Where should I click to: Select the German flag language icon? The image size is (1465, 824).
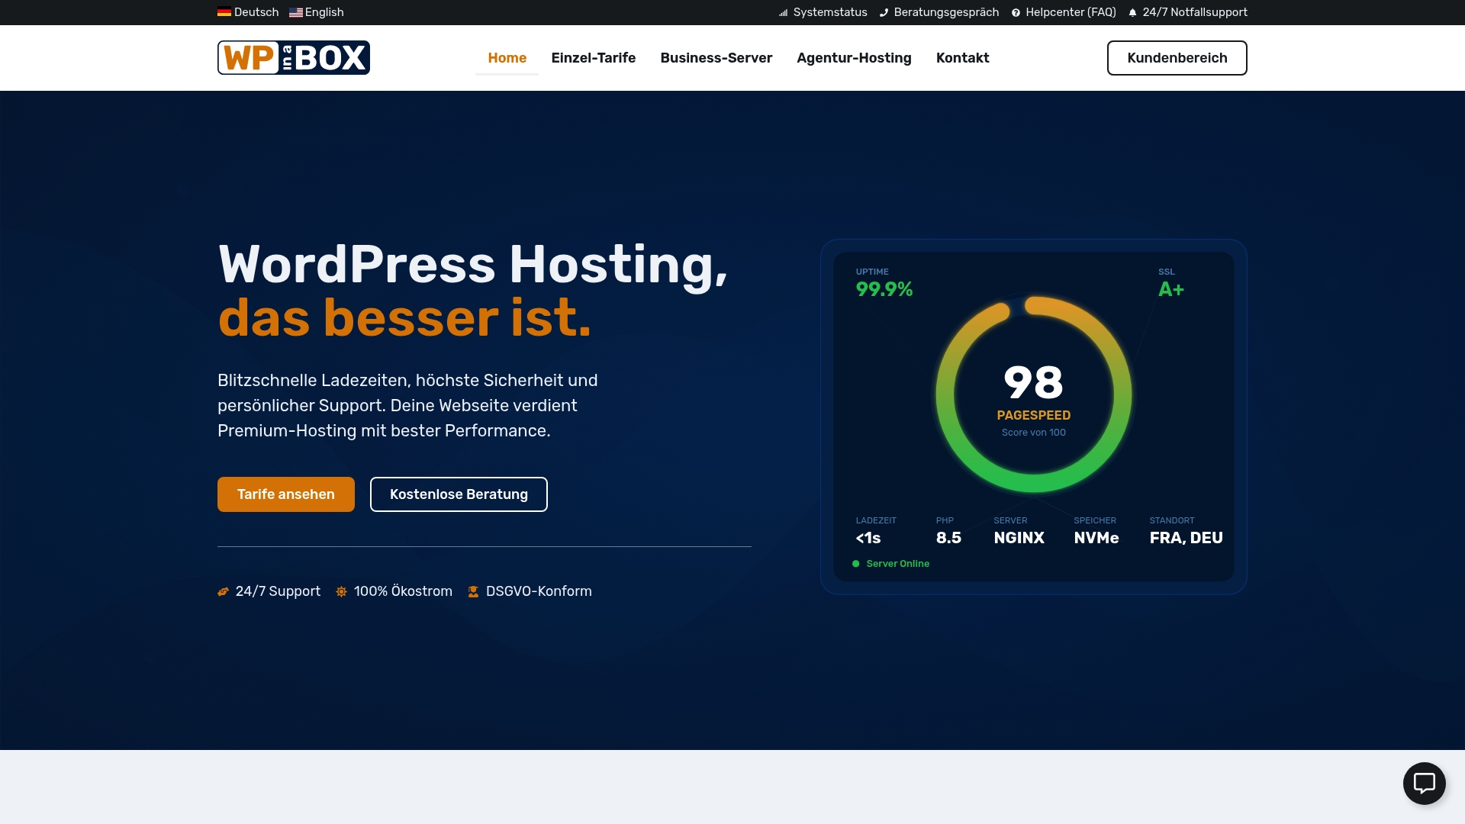tap(224, 12)
